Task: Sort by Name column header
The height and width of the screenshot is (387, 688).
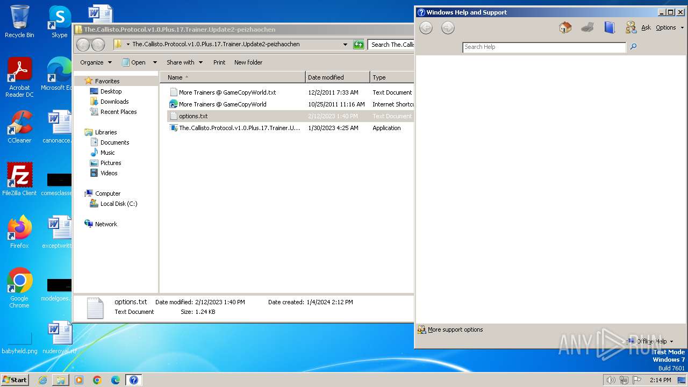Action: [x=233, y=77]
